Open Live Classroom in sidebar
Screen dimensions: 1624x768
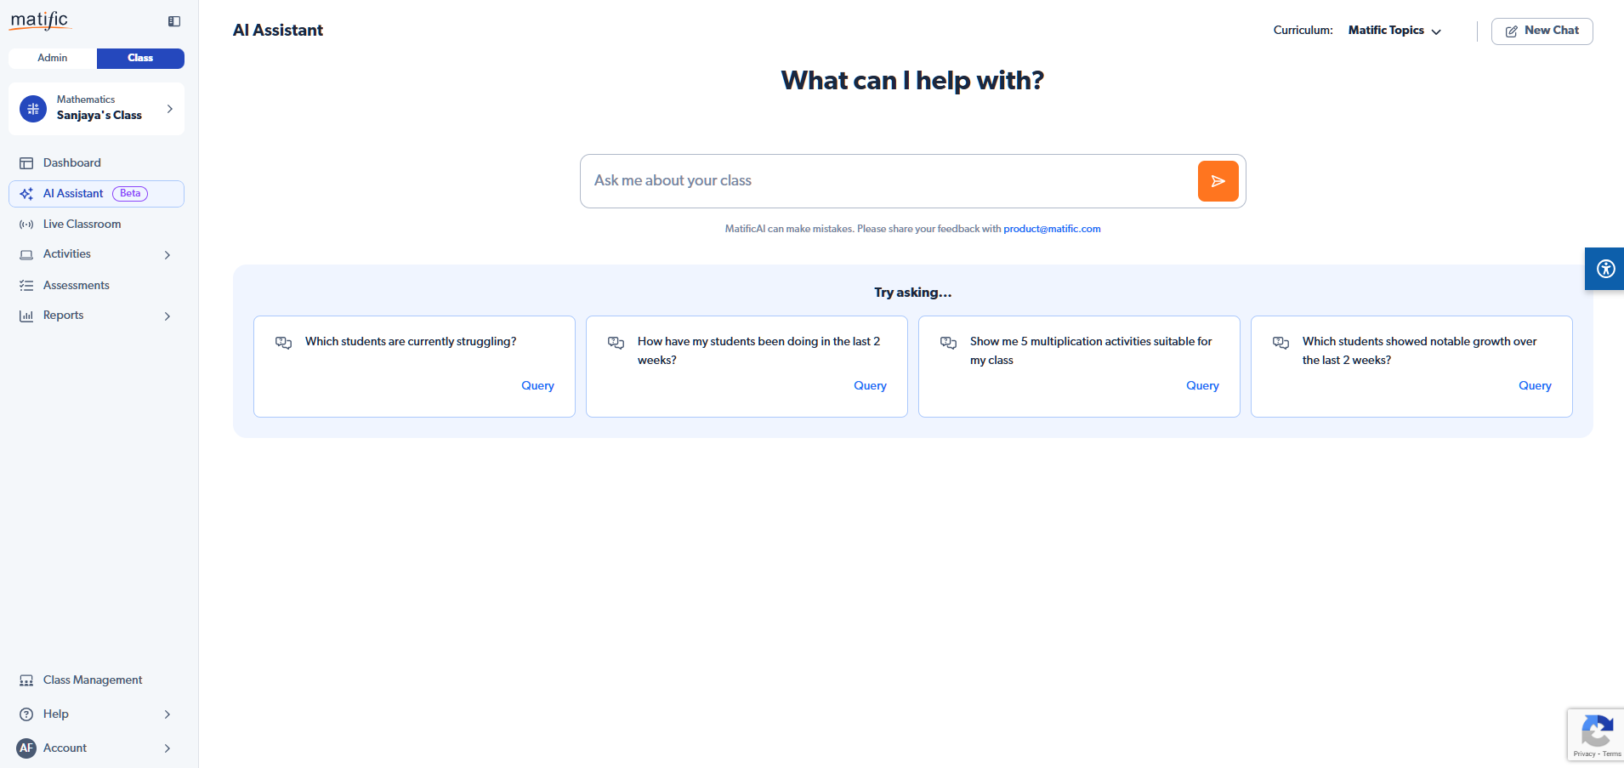coord(82,224)
